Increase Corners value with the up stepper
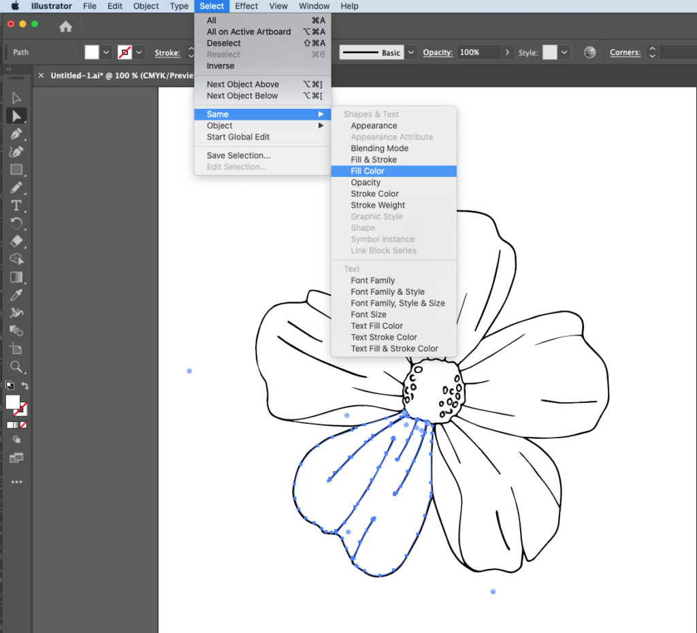Viewport: 697px width, 633px height. click(x=651, y=48)
